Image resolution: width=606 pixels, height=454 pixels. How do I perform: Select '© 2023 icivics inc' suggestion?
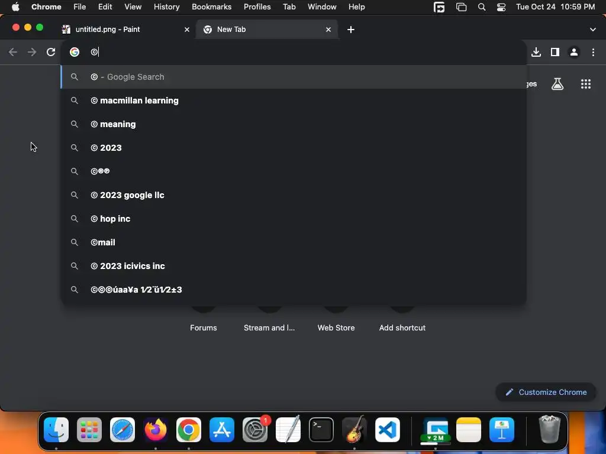pos(294,265)
